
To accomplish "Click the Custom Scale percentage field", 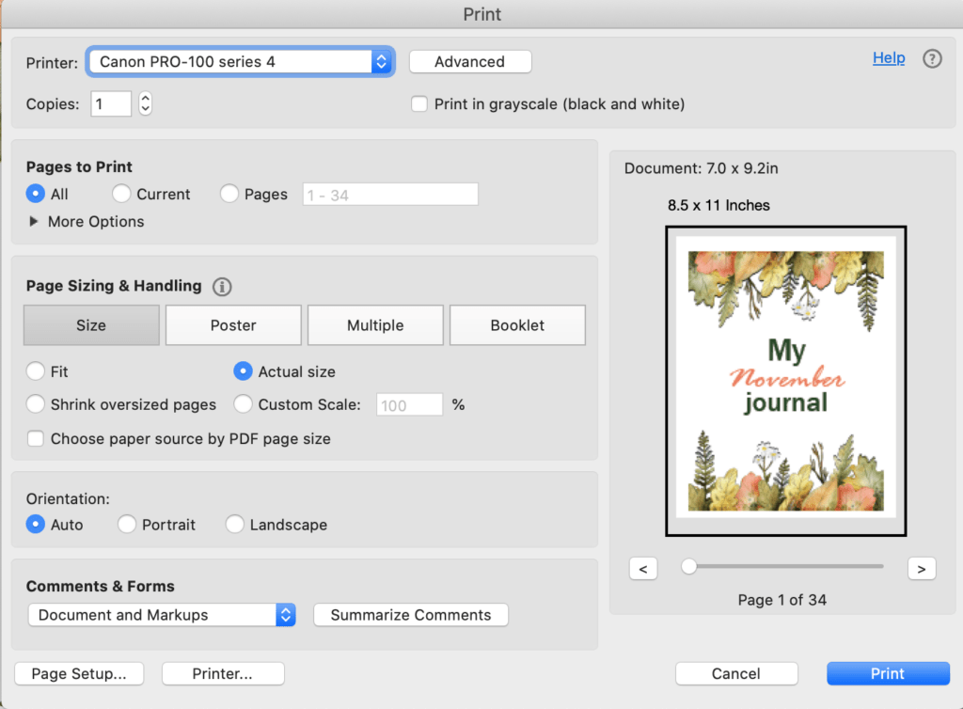I will tap(409, 405).
